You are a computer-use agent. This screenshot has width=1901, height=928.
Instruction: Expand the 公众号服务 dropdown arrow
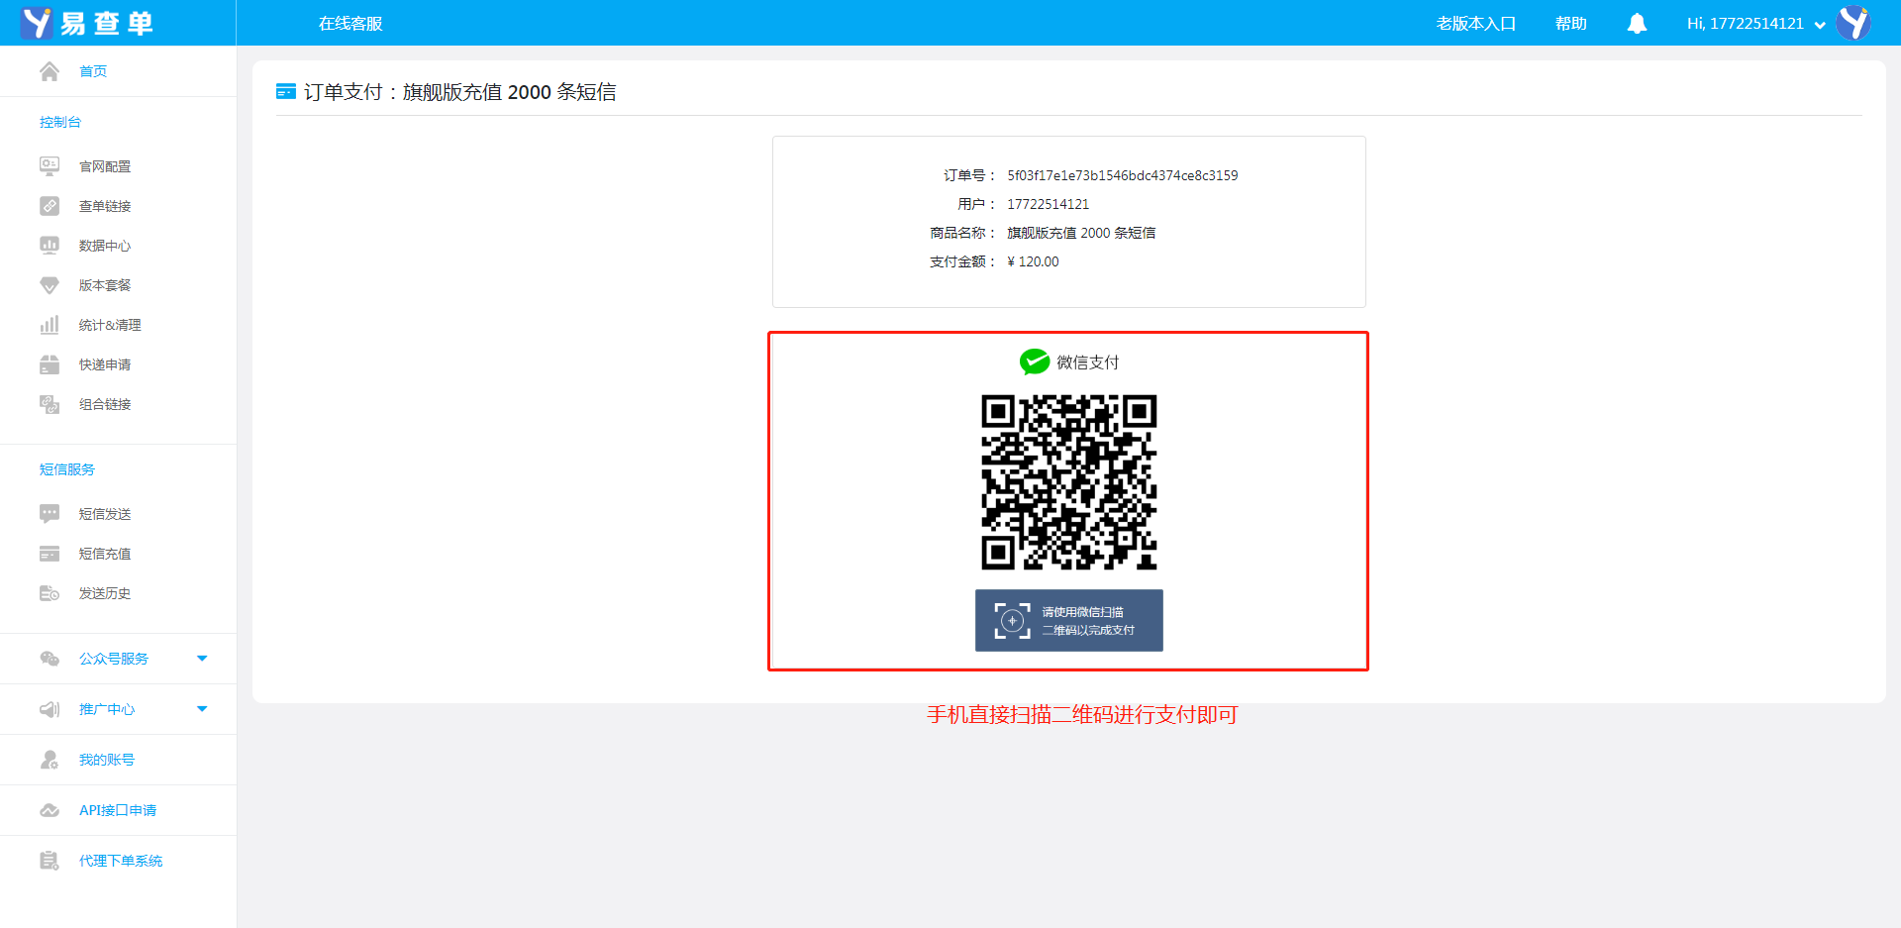point(202,659)
